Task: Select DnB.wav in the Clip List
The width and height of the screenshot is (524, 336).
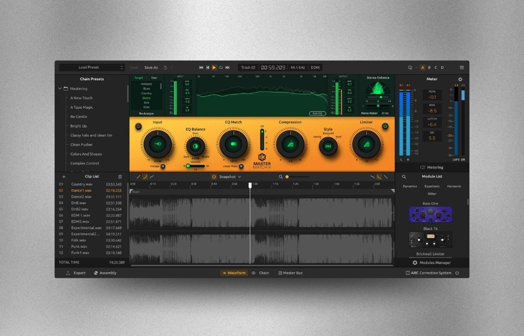Action: pyautogui.click(x=91, y=203)
